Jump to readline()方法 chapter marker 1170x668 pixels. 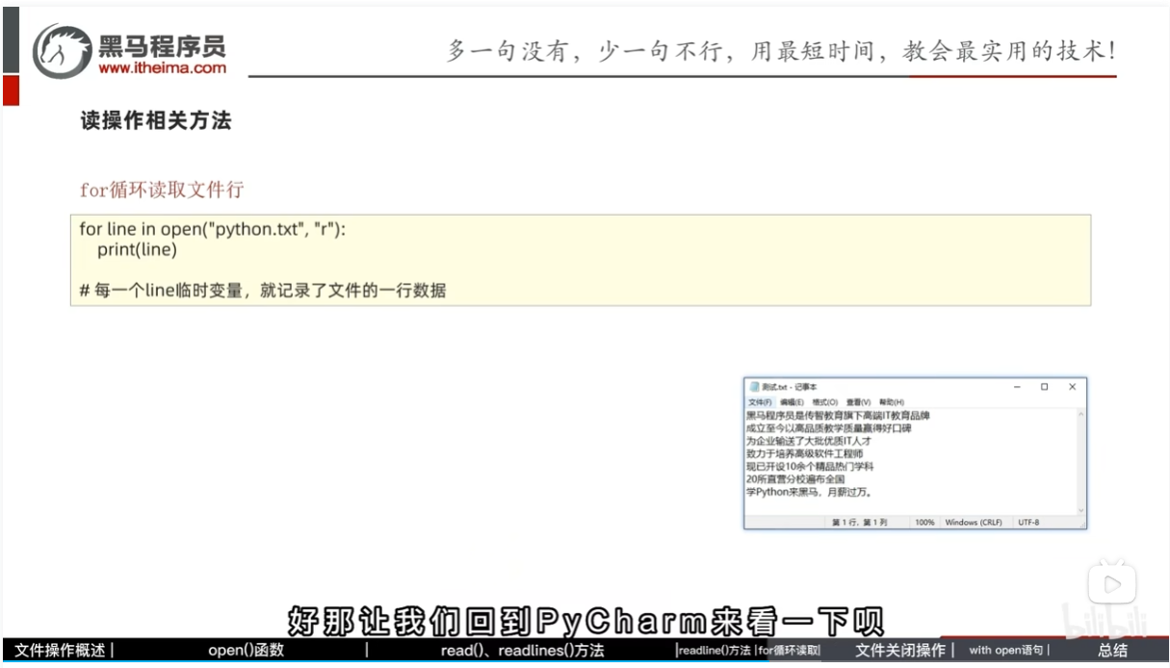tap(715, 651)
